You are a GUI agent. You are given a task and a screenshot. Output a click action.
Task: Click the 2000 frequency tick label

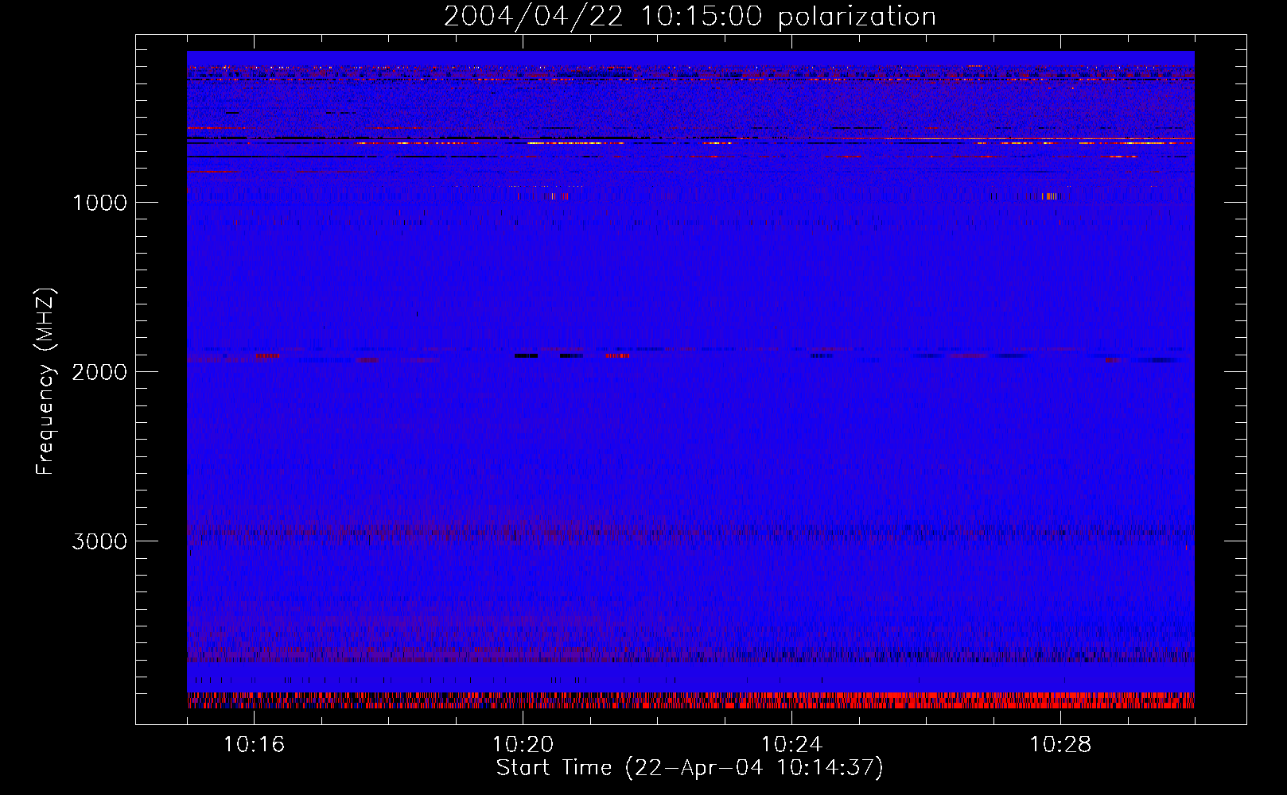tap(99, 372)
